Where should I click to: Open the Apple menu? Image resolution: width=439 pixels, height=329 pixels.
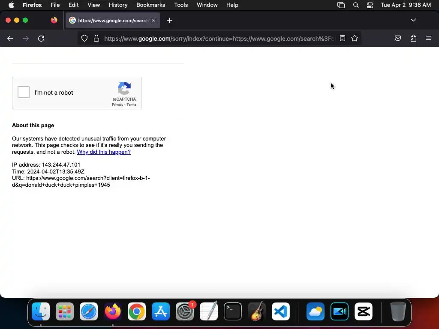click(x=11, y=5)
